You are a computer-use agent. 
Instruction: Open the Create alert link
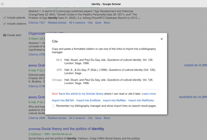coord(14,35)
